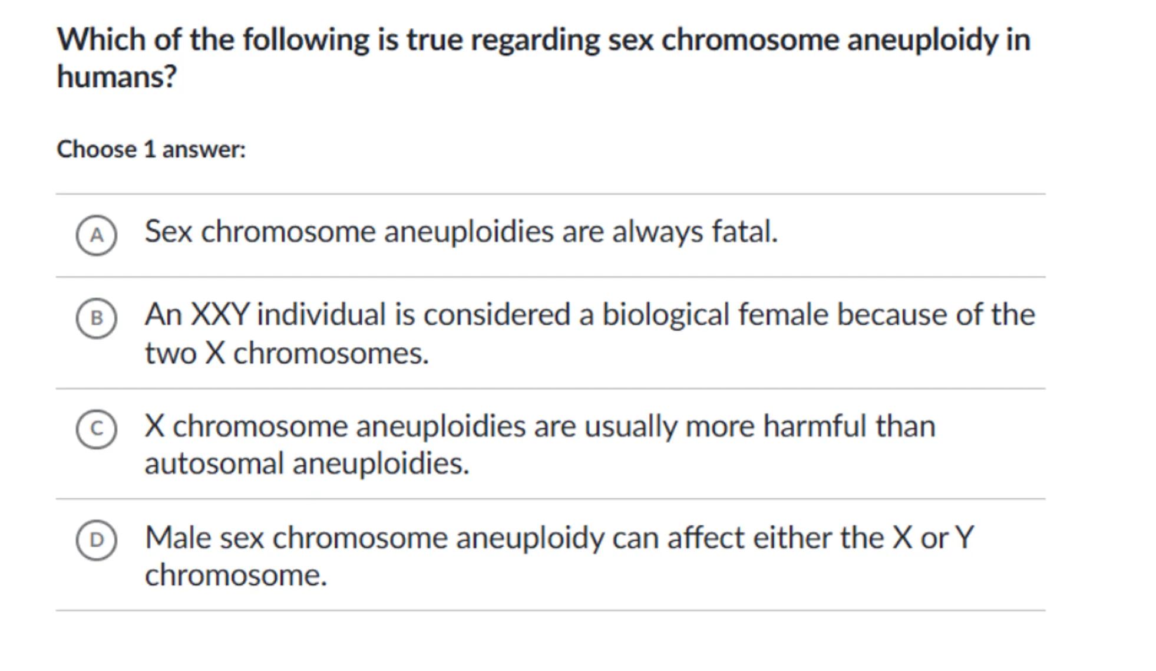Click the 'two X chromosomes.' line
Image resolution: width=1156 pixels, height=671 pixels.
(x=286, y=354)
